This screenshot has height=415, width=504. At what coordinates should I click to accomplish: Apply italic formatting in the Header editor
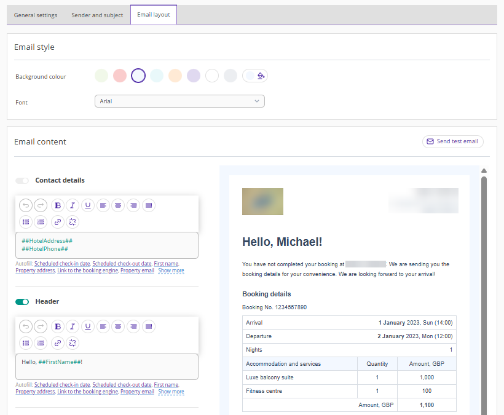click(x=73, y=326)
